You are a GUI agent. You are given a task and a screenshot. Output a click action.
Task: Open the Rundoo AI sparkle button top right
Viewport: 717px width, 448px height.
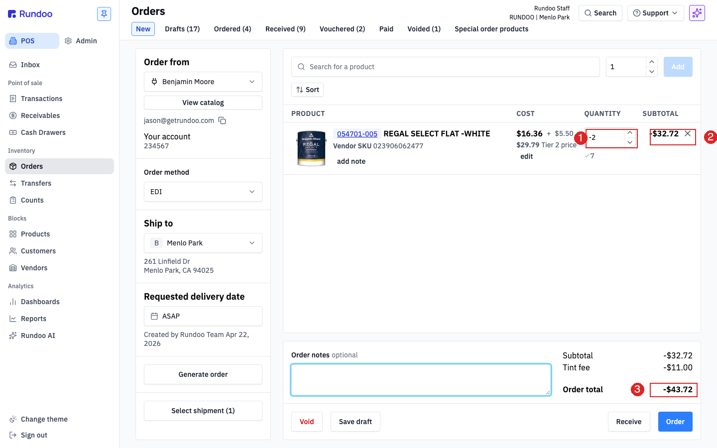tap(697, 13)
